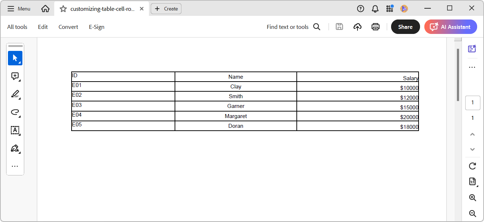
Task: Click the E03 cell
Action: click(x=123, y=106)
